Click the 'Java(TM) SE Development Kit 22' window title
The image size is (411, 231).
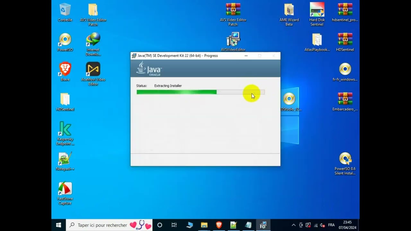[x=178, y=56]
